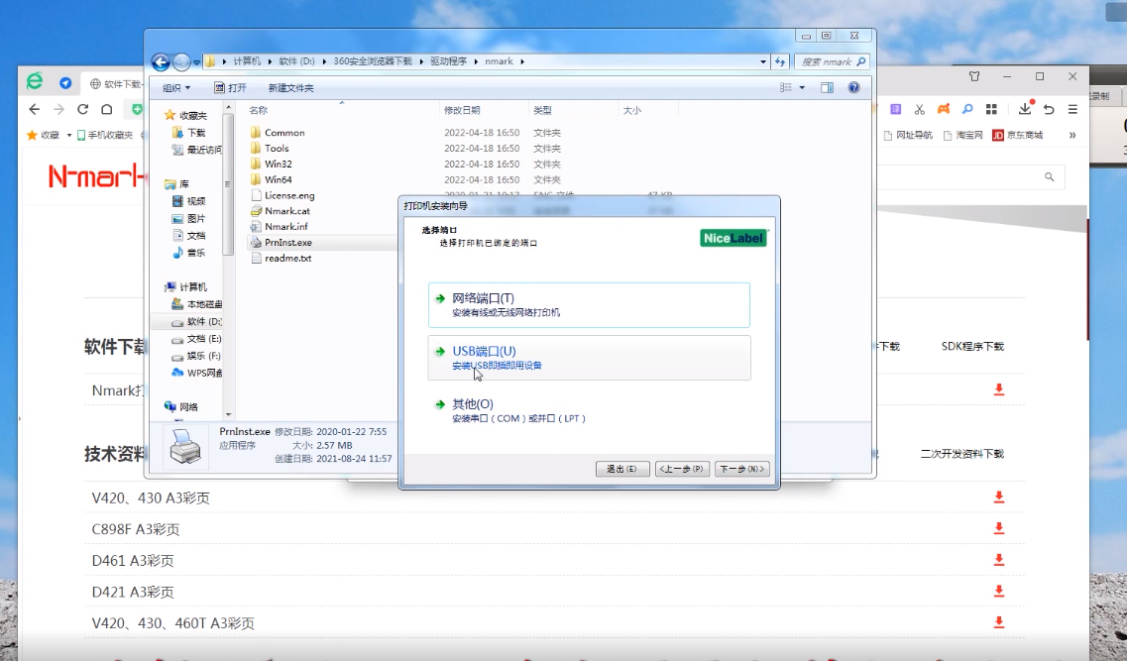
Task: Expand the address bar history dropdown
Action: coord(763,61)
